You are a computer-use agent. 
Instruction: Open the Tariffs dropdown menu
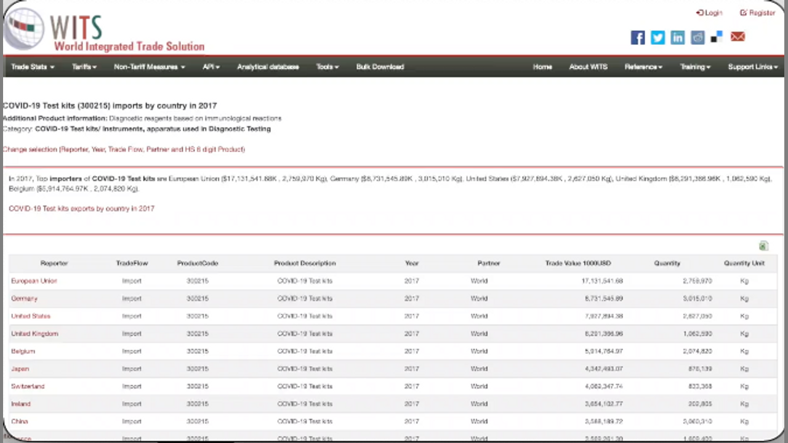(x=84, y=66)
